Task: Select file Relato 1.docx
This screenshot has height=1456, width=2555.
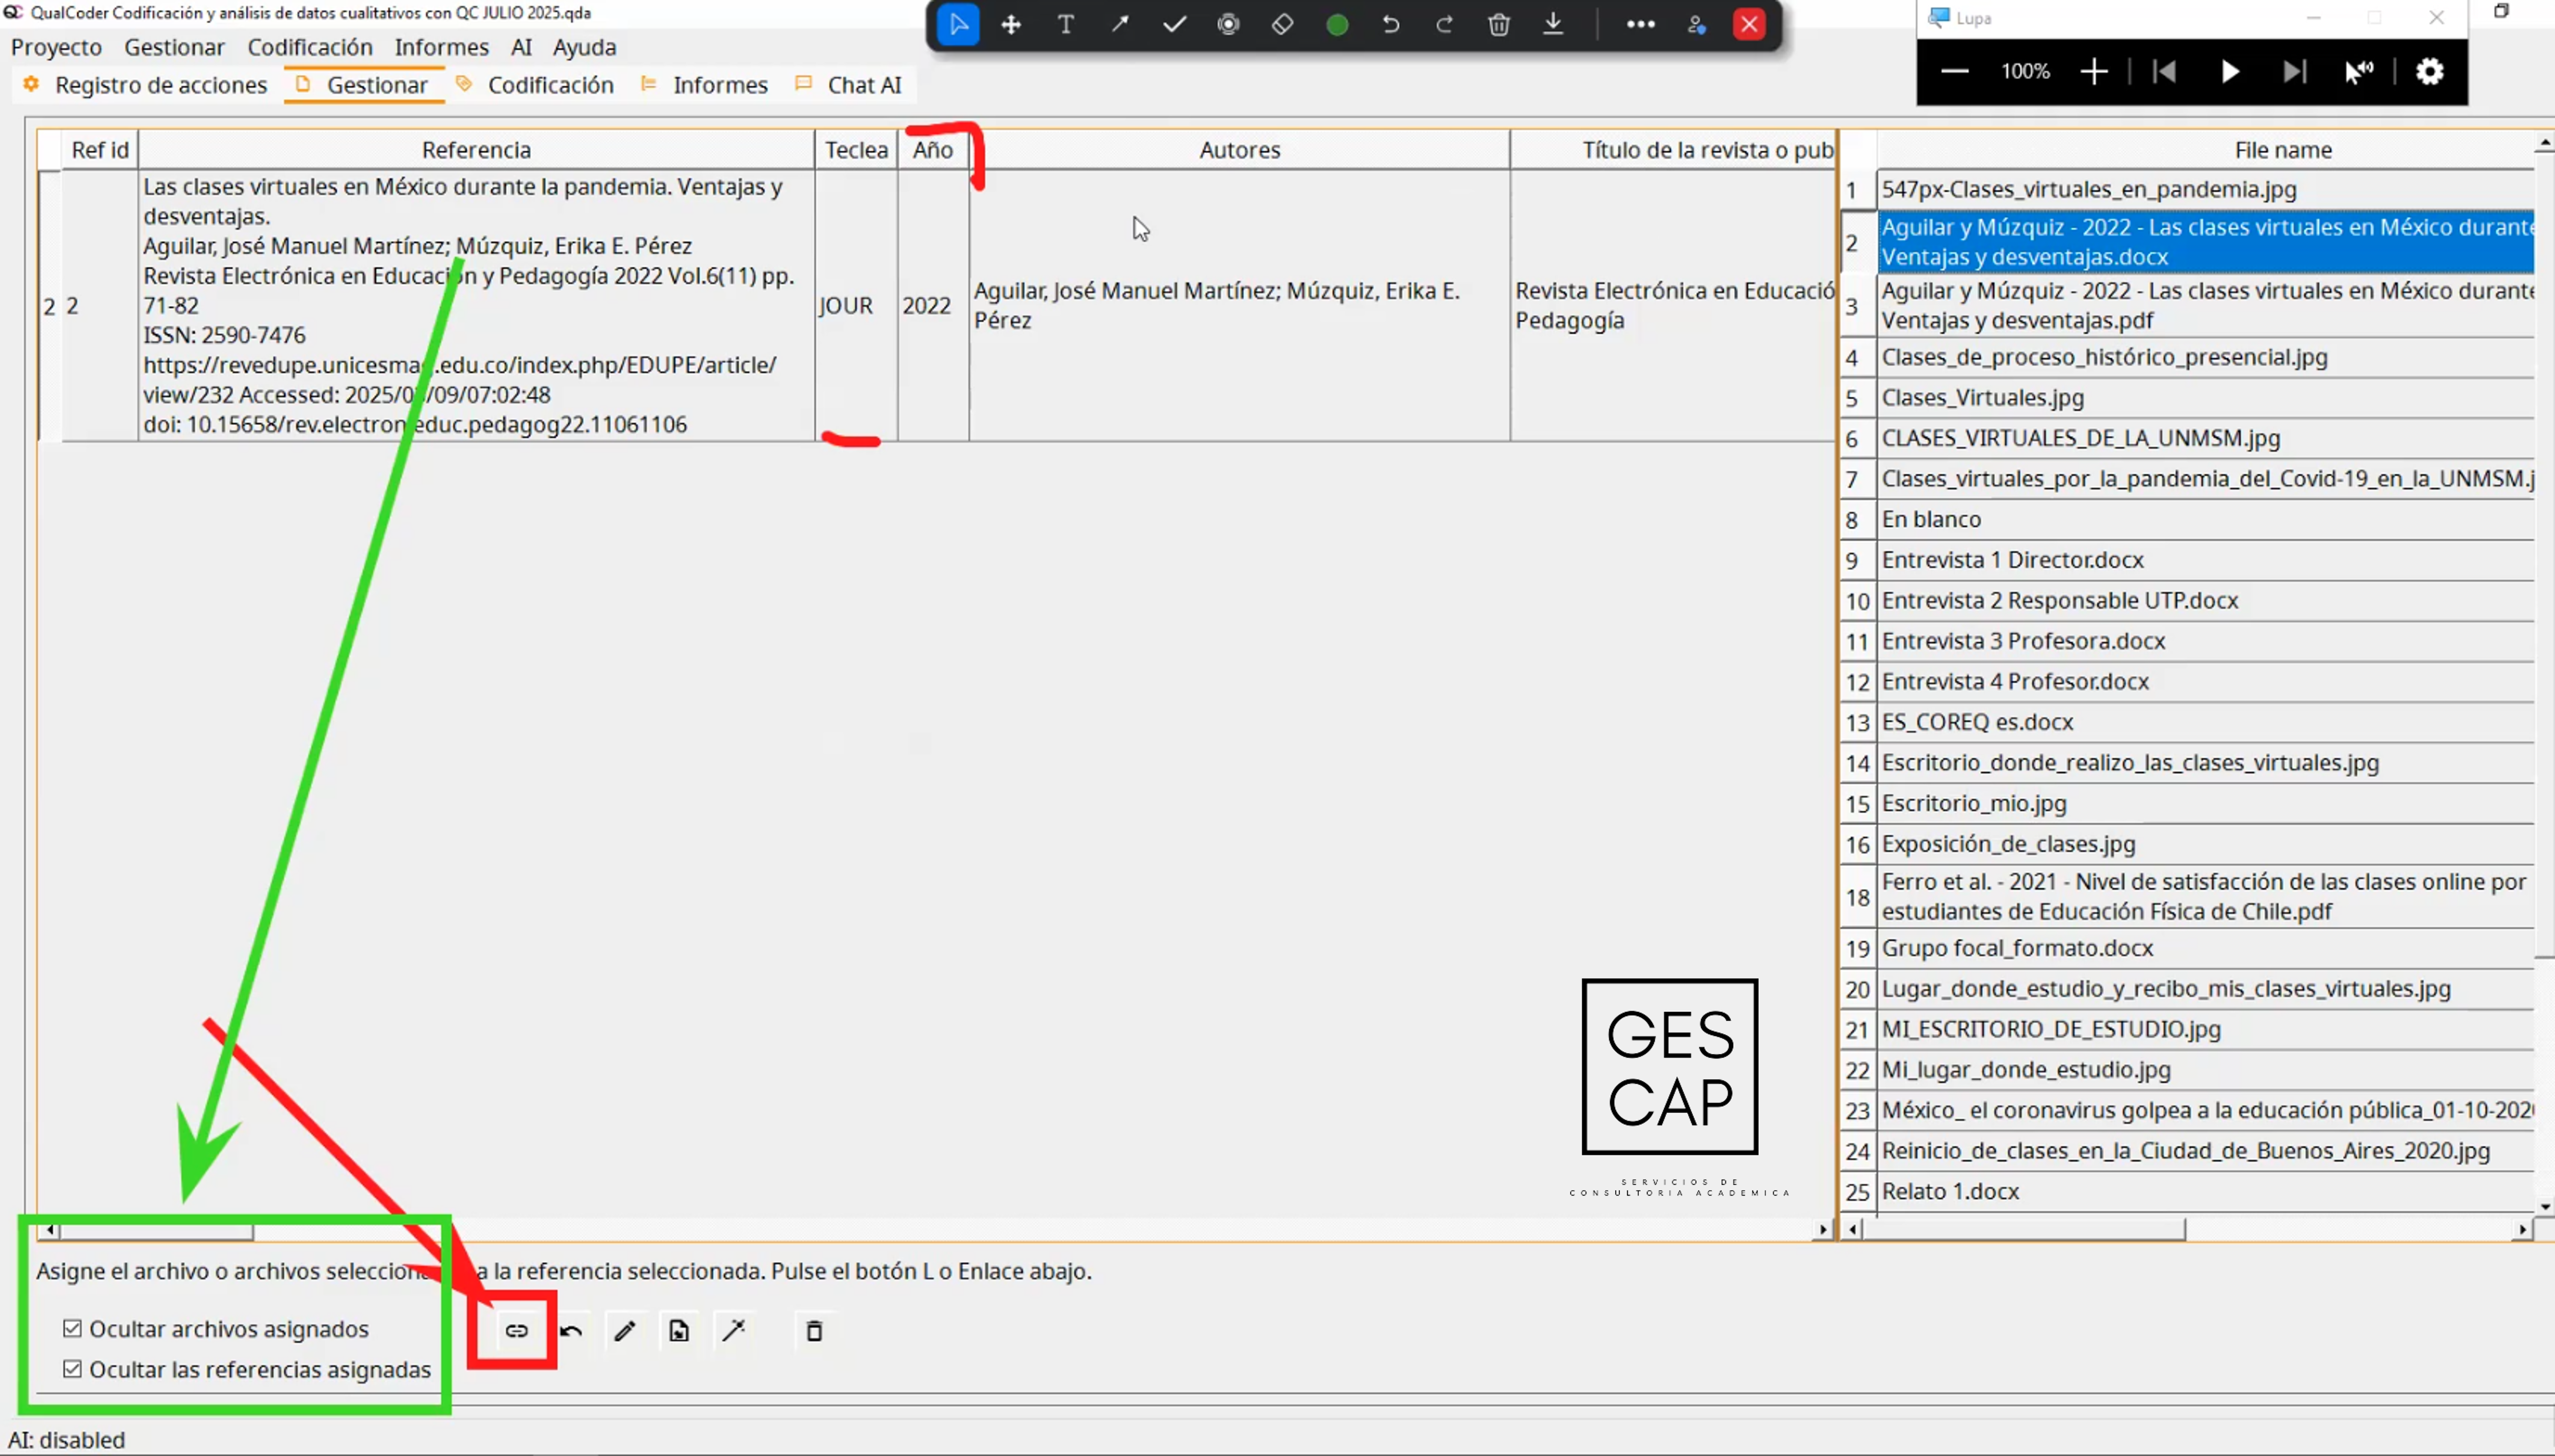Action: coord(2205,1192)
